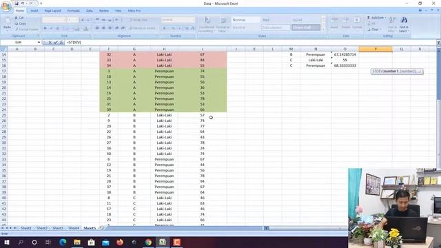Open the Nitro Pro tab
This screenshot has height=248, width=441.
tap(134, 11)
